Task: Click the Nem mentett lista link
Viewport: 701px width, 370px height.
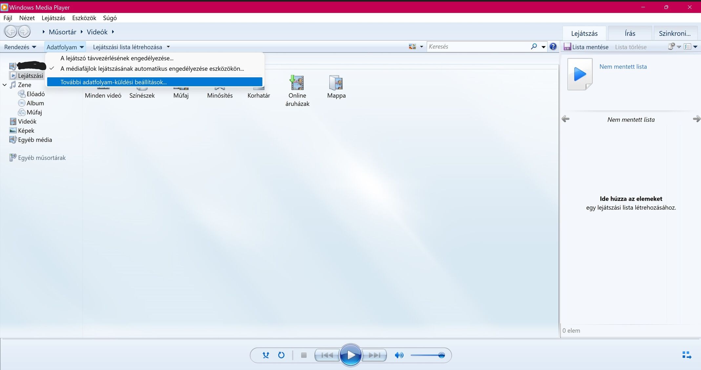Action: [x=623, y=67]
